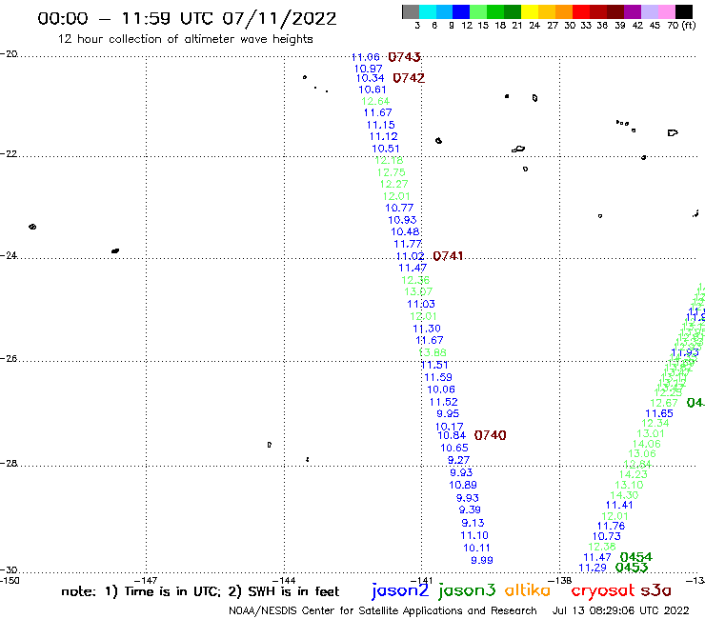Click the wave height value 10.97
Viewport: 705px width, 619px height.
[x=369, y=69]
